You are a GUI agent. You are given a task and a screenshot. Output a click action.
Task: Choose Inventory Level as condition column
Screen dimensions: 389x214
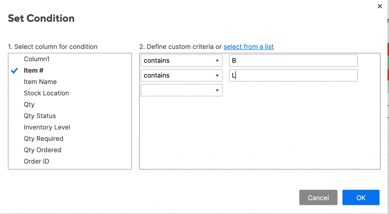(47, 127)
